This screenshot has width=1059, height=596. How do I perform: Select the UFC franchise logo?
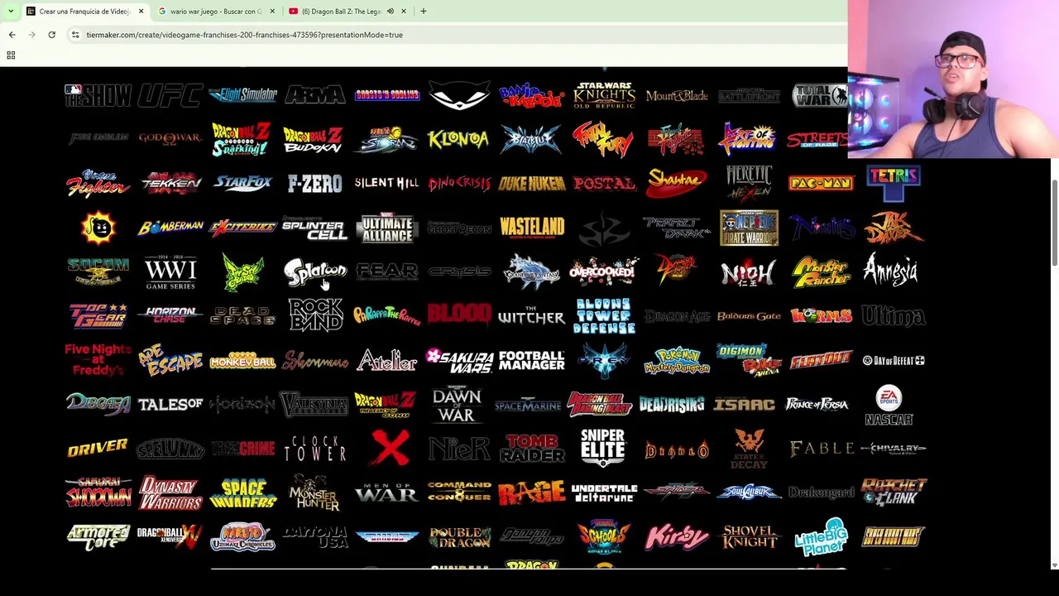pyautogui.click(x=170, y=95)
